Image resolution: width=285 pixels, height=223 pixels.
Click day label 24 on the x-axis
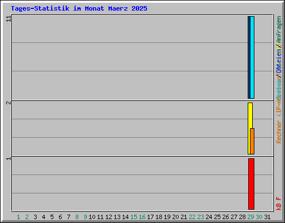click(209, 217)
